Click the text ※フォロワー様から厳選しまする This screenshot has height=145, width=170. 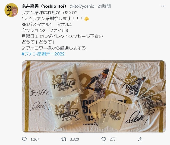tap(54, 48)
